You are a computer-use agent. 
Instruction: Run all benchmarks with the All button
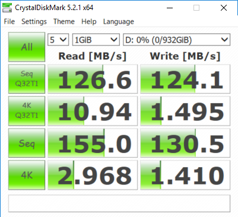click(x=27, y=47)
